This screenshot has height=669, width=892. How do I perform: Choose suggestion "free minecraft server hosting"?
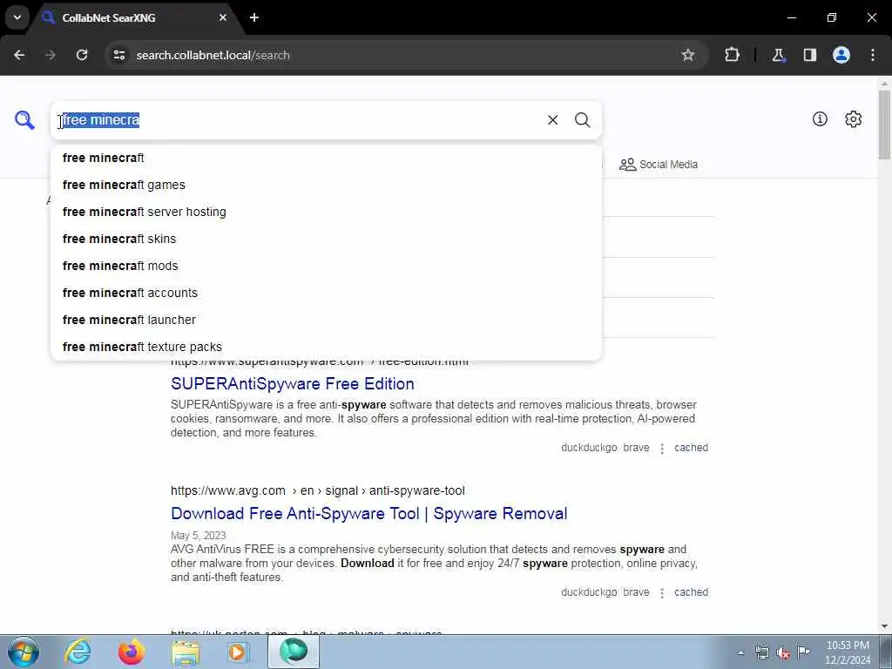click(x=326, y=213)
